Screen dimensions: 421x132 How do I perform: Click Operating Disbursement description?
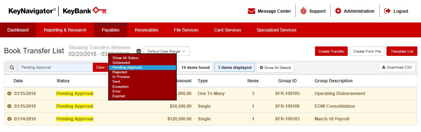340,94
